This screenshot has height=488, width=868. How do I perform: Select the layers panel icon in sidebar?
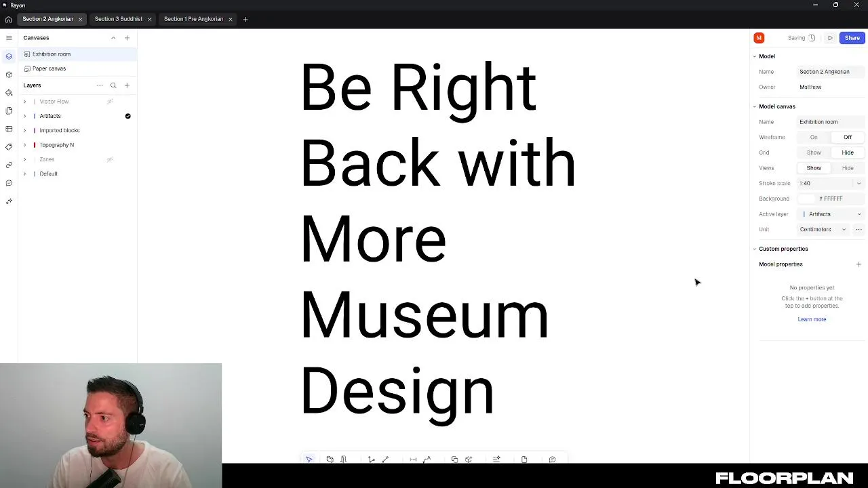9,56
